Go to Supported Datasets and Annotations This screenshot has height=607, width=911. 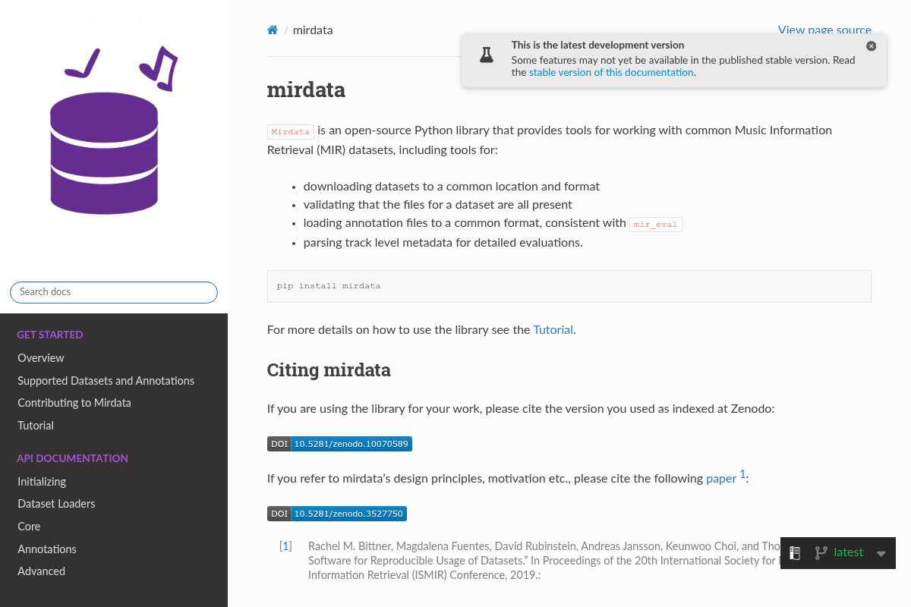coord(106,381)
